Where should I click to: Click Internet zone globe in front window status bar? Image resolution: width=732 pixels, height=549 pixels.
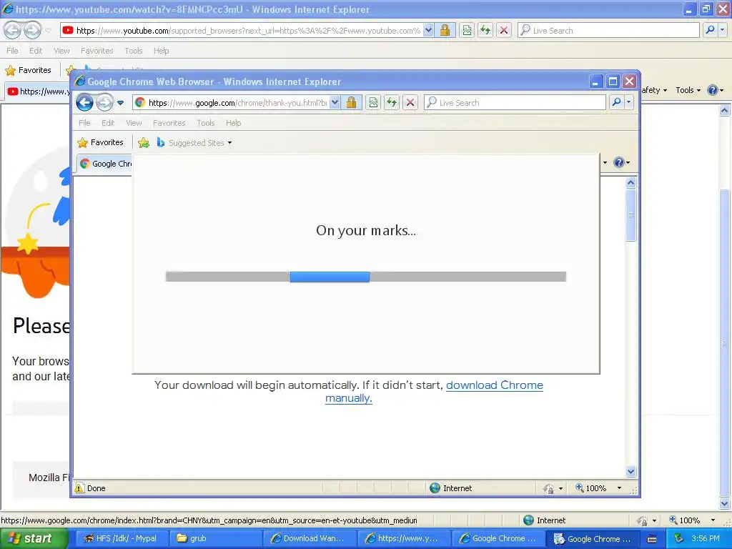click(x=435, y=488)
